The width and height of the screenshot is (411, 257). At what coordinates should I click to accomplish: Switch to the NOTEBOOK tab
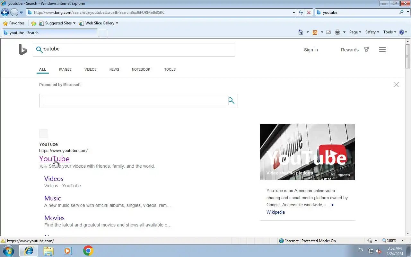(141, 69)
